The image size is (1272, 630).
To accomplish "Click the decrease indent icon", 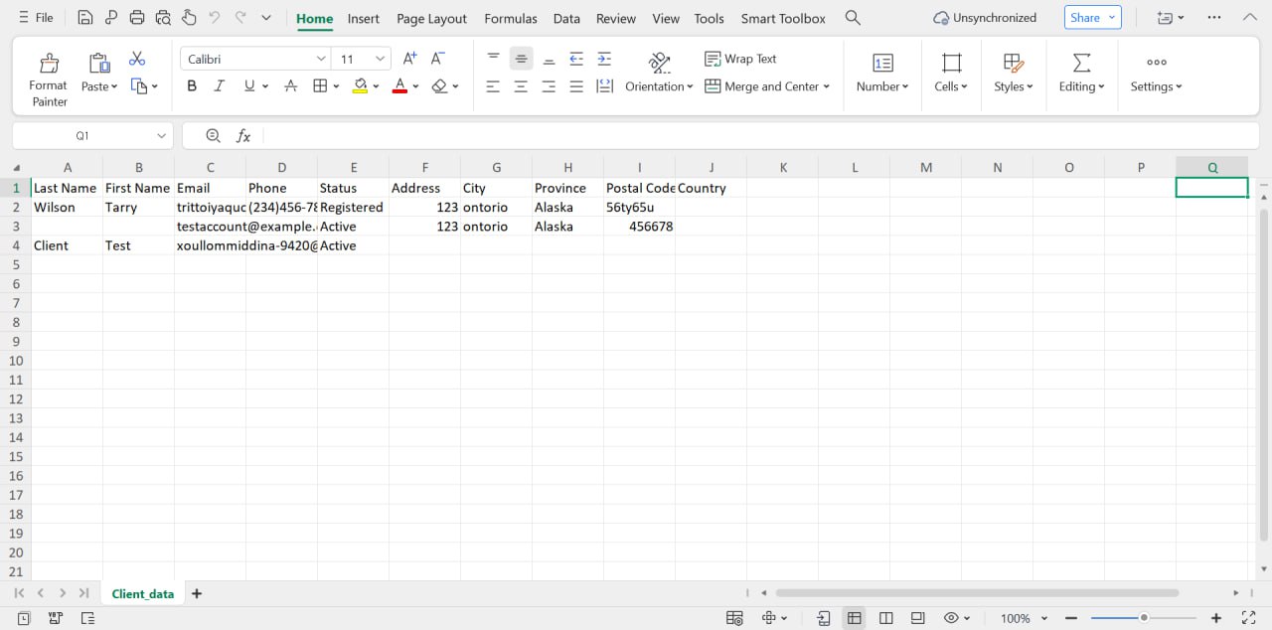I will click(x=576, y=59).
